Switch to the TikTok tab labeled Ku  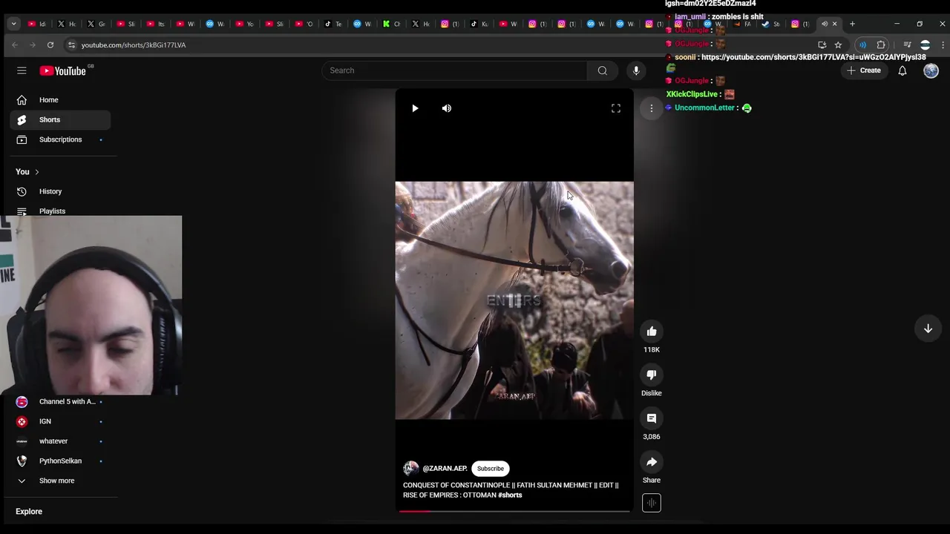479,24
